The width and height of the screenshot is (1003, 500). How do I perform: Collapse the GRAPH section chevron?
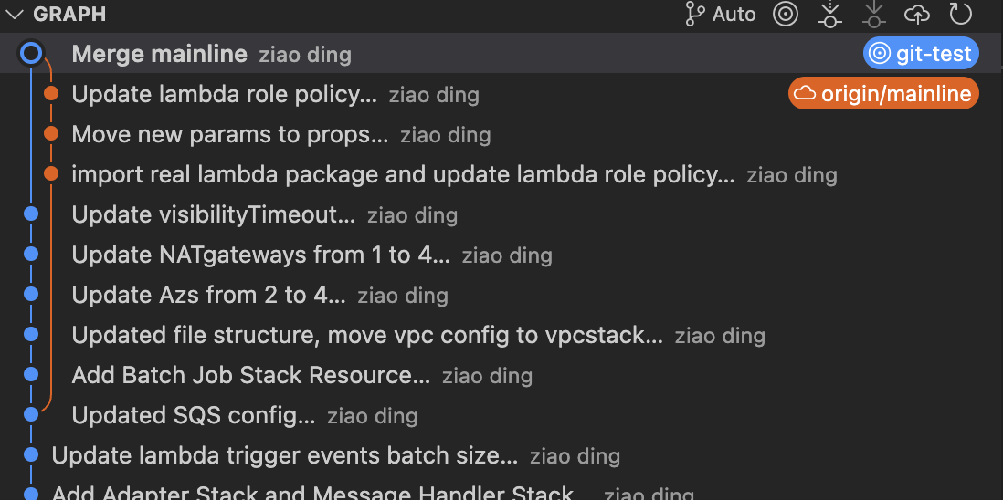14,14
